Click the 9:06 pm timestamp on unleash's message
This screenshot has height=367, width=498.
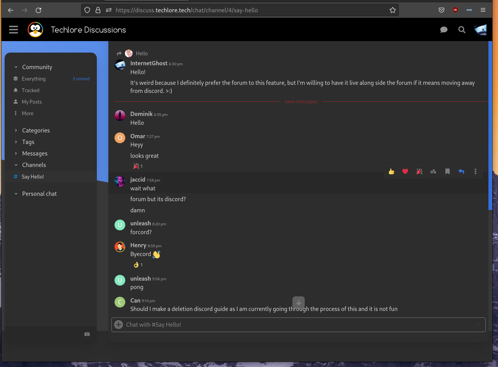(x=159, y=279)
